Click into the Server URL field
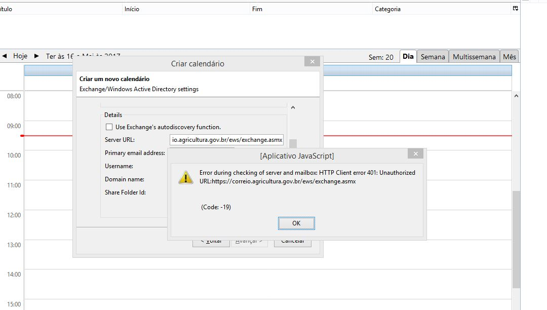The height and width of the screenshot is (310, 547). click(226, 140)
